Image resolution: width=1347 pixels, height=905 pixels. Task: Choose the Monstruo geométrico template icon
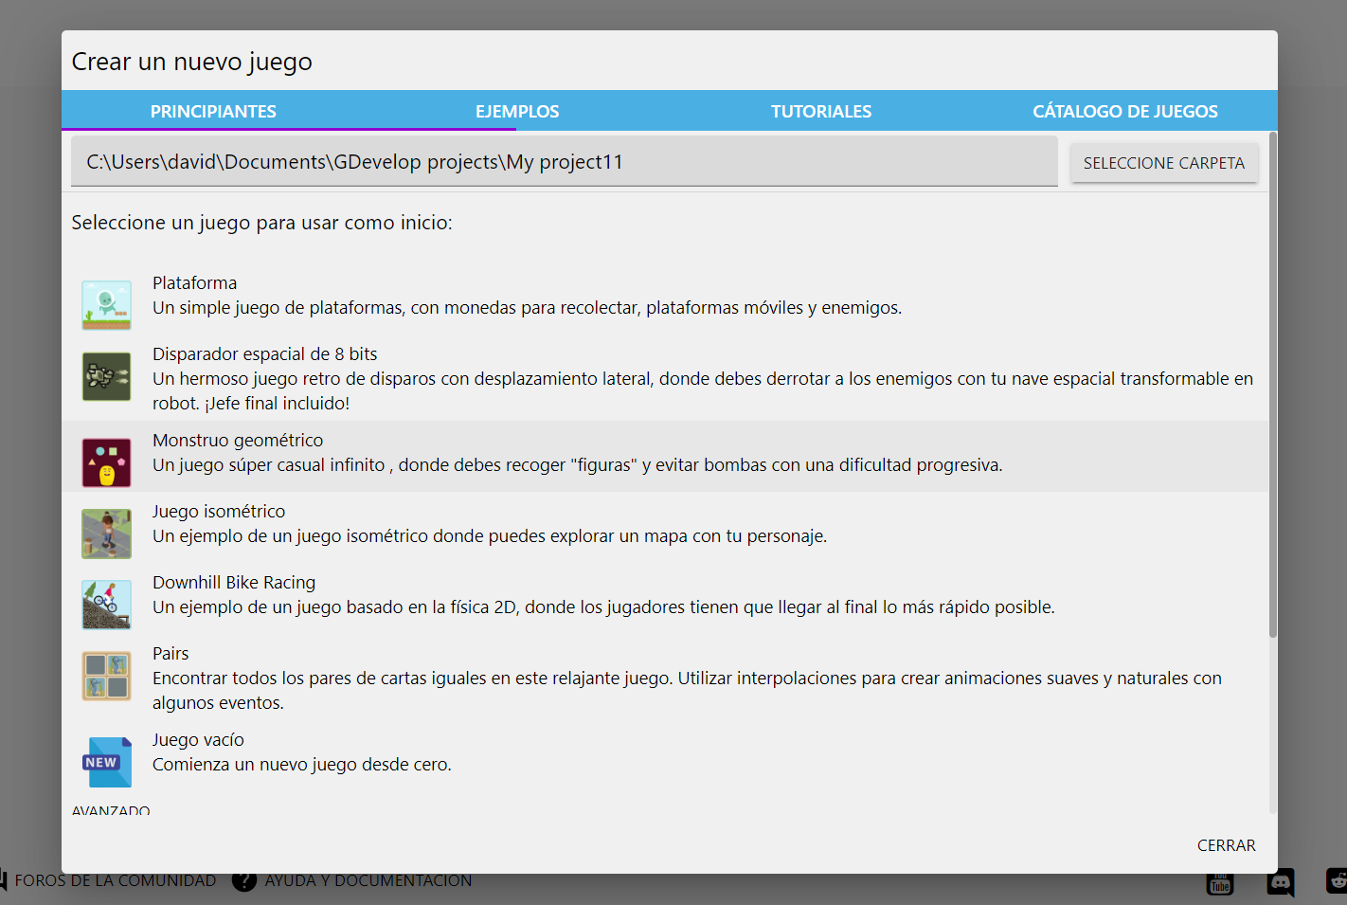point(106,462)
